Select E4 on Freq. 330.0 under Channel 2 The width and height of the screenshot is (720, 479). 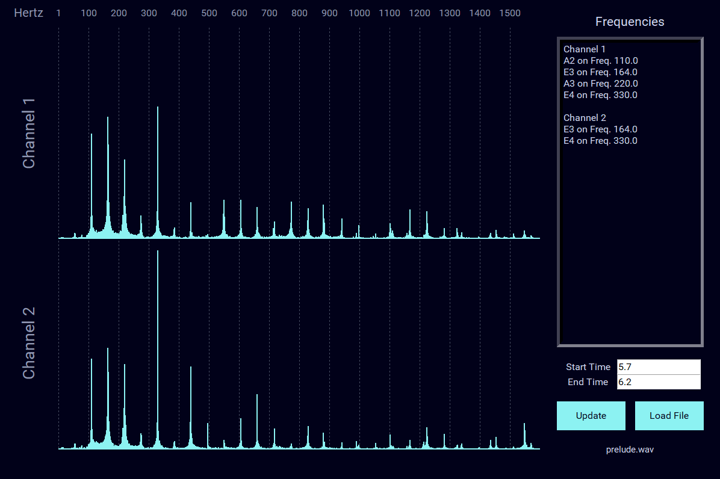[x=601, y=140]
